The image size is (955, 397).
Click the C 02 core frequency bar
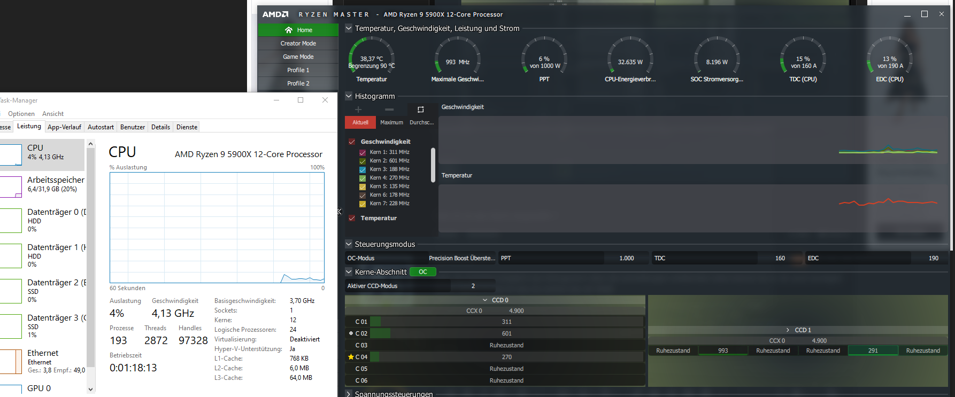click(506, 333)
